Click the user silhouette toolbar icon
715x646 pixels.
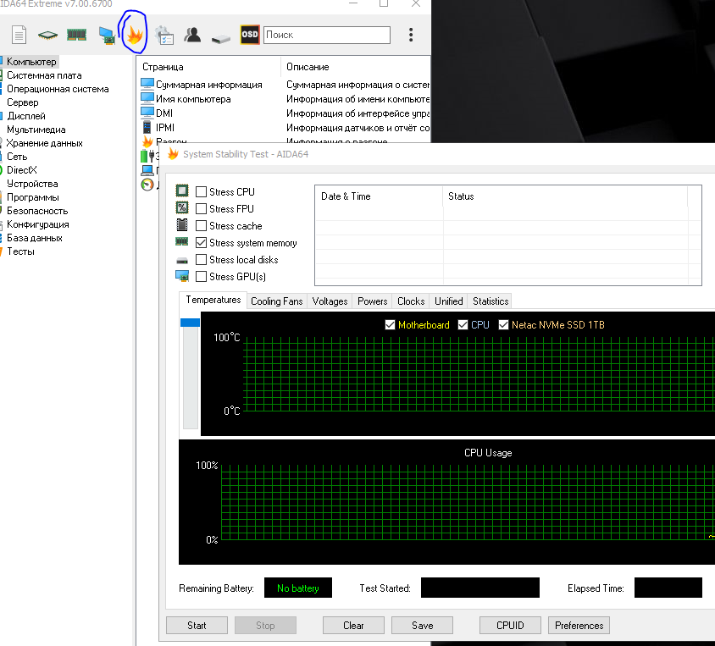(x=192, y=35)
